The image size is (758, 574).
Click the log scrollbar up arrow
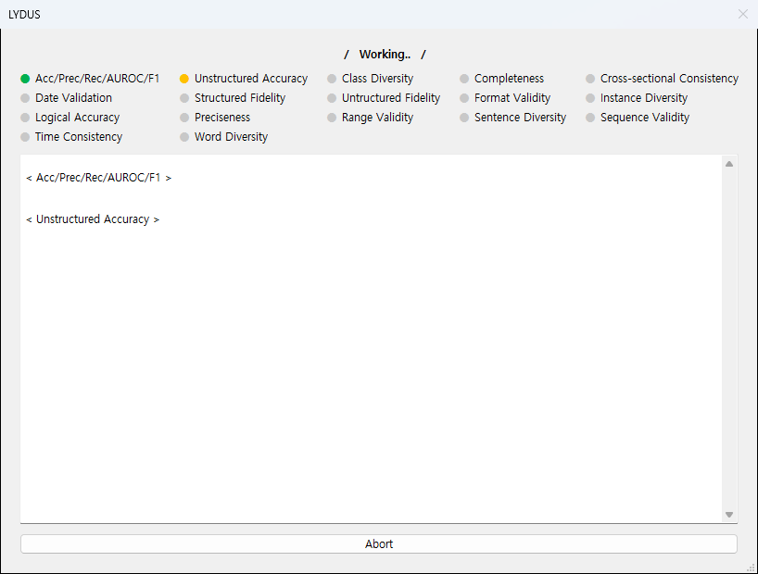click(729, 164)
